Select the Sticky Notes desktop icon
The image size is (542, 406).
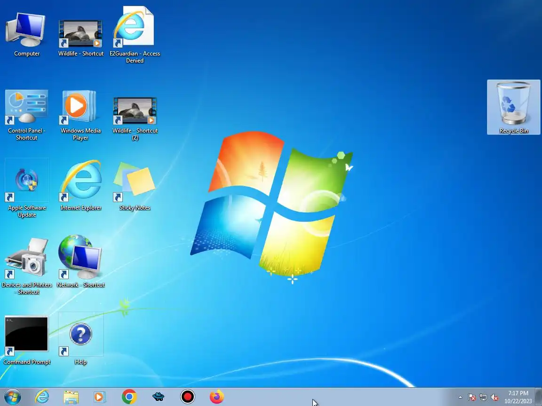coord(135,187)
